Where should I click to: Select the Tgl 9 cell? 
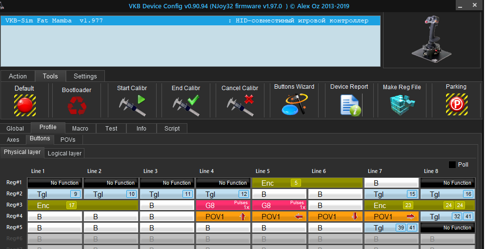[x=55, y=194]
